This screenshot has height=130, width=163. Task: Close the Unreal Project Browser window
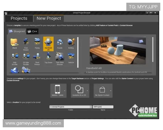(x=155, y=13)
